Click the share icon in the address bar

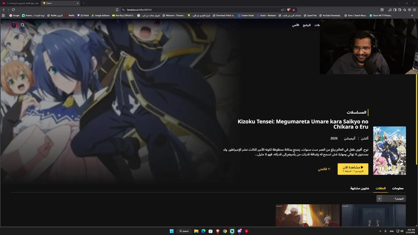pos(282,10)
